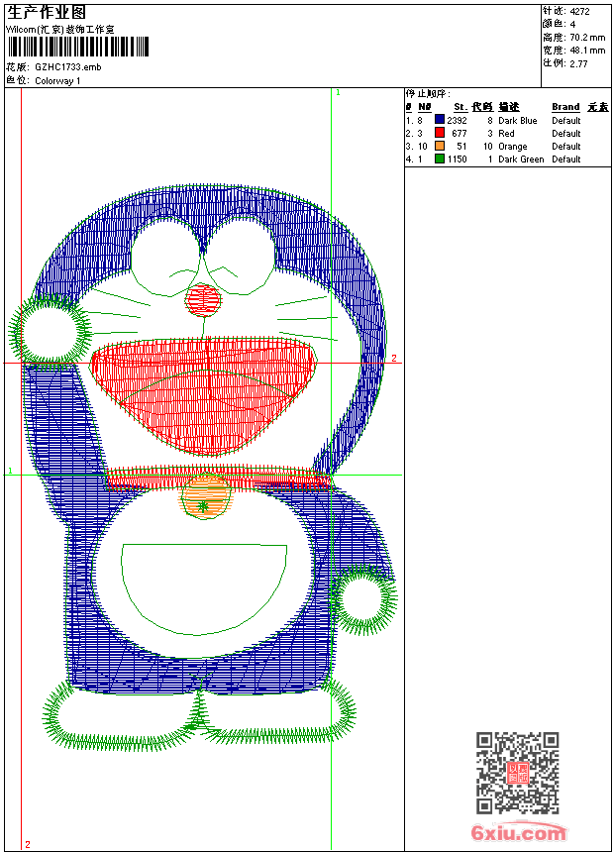The image size is (614, 852).
Task: Select stitch count 677 in the table
Action: click(x=460, y=134)
